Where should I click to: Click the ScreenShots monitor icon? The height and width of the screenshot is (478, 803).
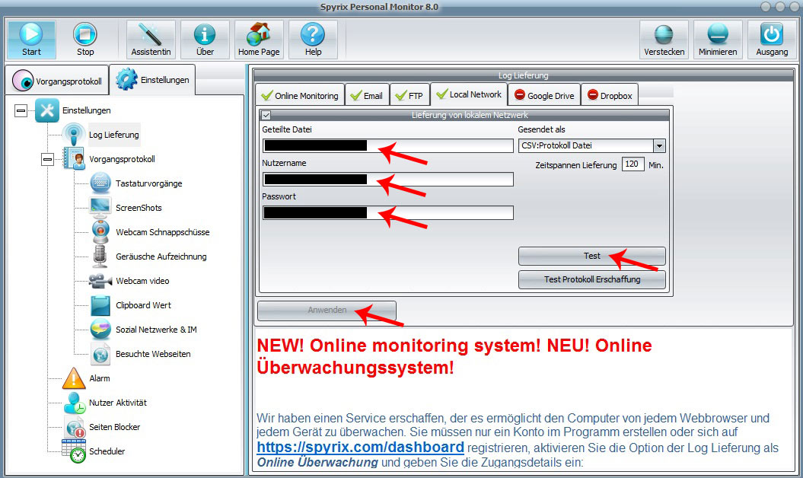pos(100,208)
